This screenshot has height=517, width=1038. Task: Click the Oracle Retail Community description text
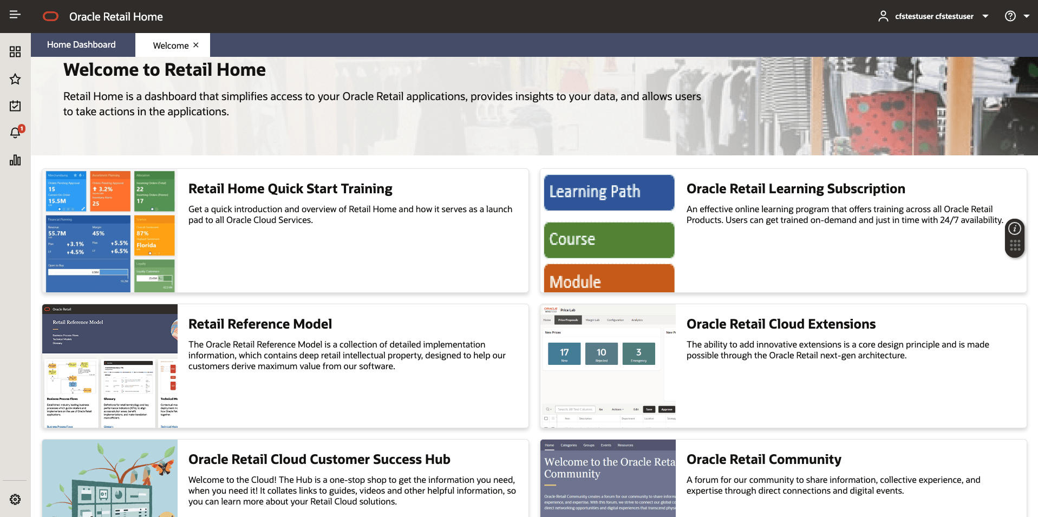(833, 485)
